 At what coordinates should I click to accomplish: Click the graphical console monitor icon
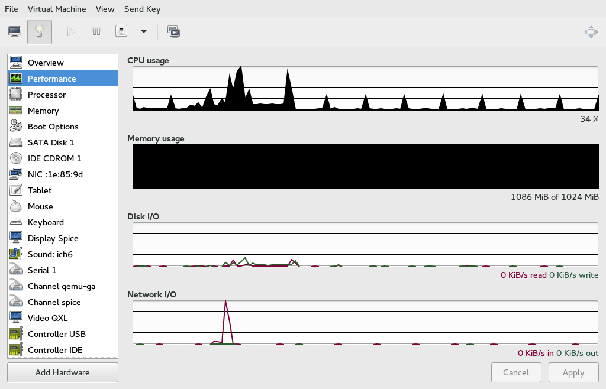pyautogui.click(x=15, y=32)
